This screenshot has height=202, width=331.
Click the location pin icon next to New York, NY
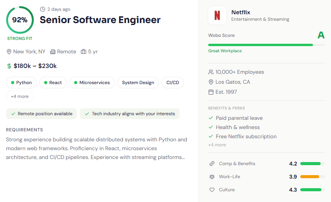(9, 52)
